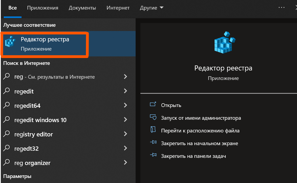The width and height of the screenshot is (297, 183).
Task: Click the open file location icon
Action: 153,130
